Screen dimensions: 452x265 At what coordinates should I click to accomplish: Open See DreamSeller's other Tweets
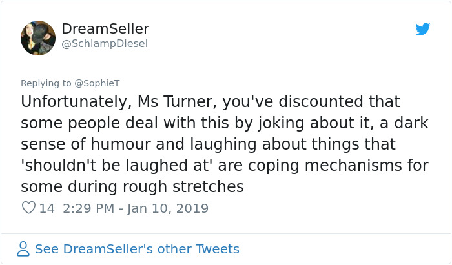coord(137,249)
